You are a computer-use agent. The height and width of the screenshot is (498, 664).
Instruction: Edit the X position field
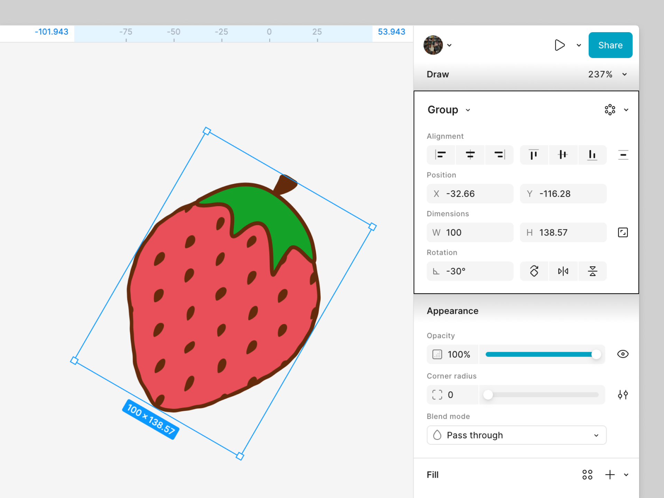[x=470, y=194]
